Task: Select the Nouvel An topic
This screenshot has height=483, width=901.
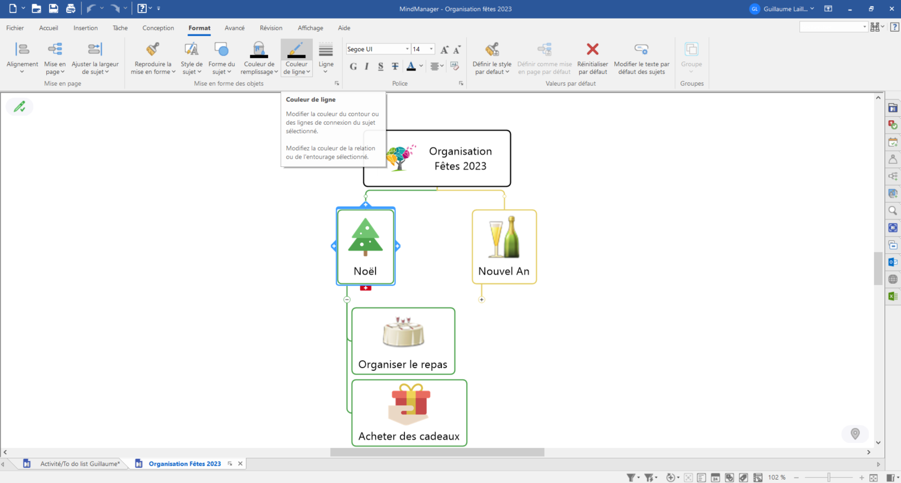Action: click(x=504, y=247)
